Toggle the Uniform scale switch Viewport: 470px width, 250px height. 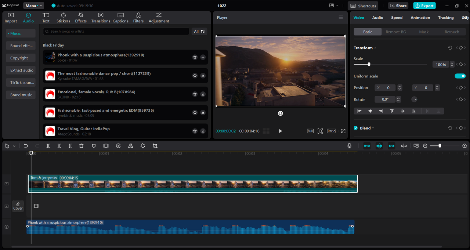460,76
